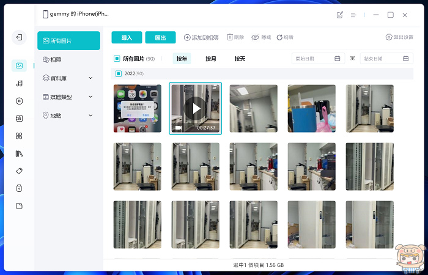This screenshot has width=428, height=275.
Task: Open the Books section icon in sidebar
Action: (x=19, y=153)
